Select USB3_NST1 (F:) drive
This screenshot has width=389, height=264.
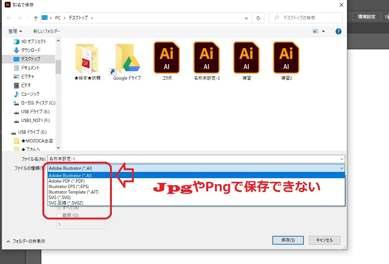tap(32, 120)
